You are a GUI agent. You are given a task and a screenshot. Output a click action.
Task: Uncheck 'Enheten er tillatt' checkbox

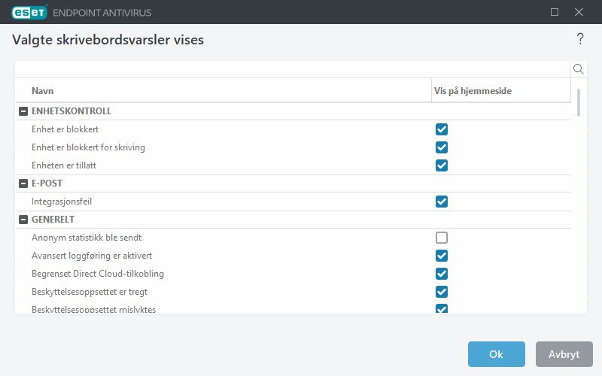[442, 165]
